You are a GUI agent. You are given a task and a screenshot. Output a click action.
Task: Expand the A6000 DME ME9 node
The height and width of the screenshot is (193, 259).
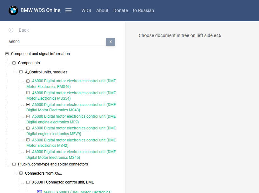tap(28, 116)
